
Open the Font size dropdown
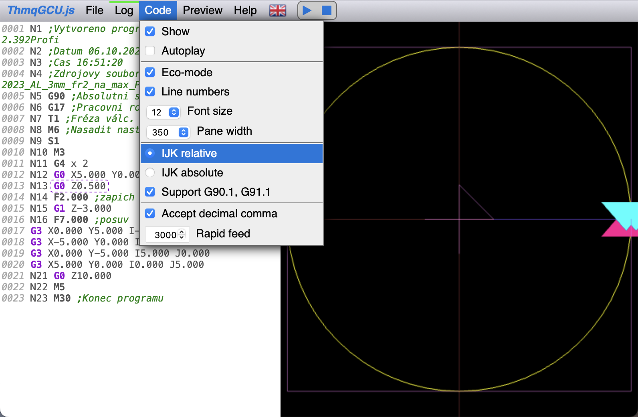point(164,112)
